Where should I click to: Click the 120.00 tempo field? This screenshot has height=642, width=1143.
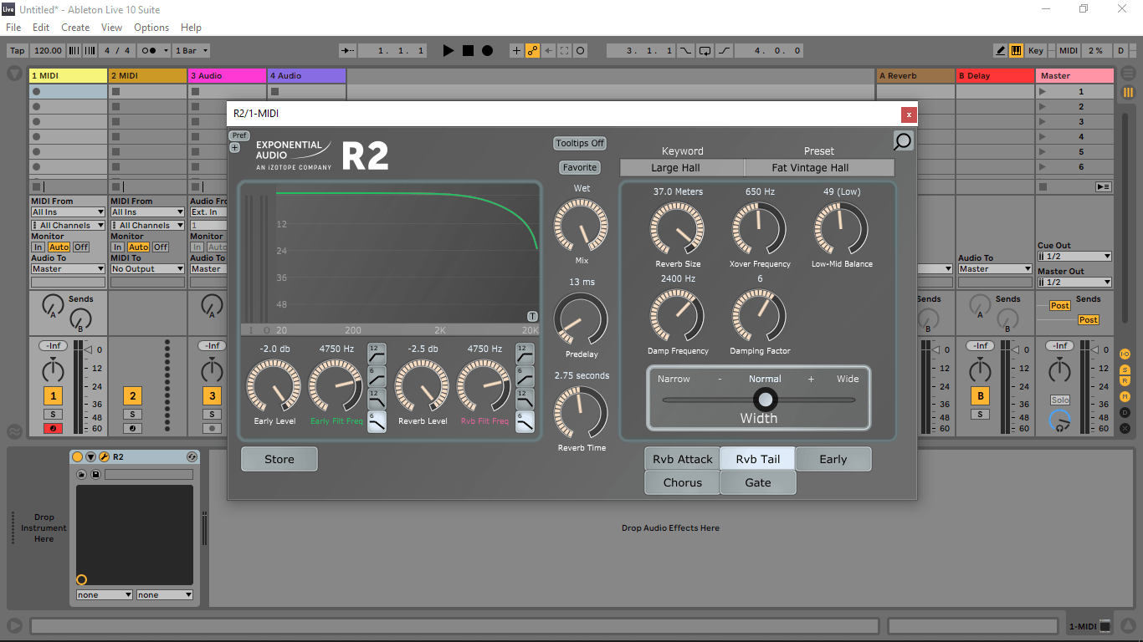(48, 51)
